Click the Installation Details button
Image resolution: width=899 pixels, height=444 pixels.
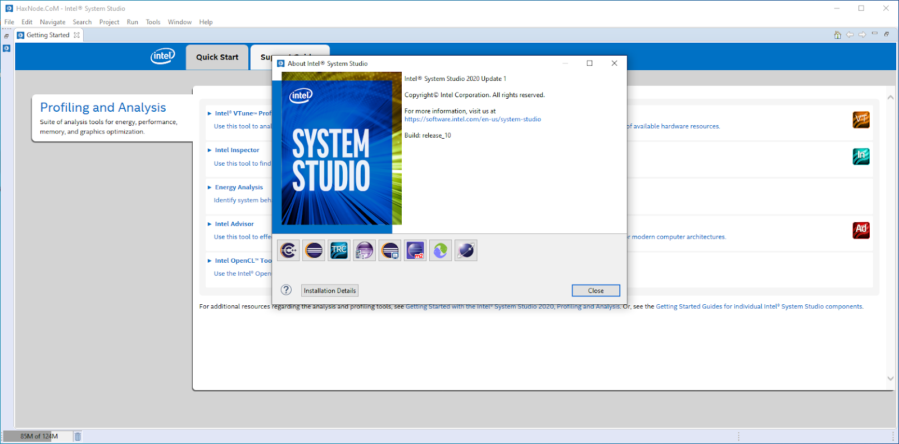[x=330, y=291]
